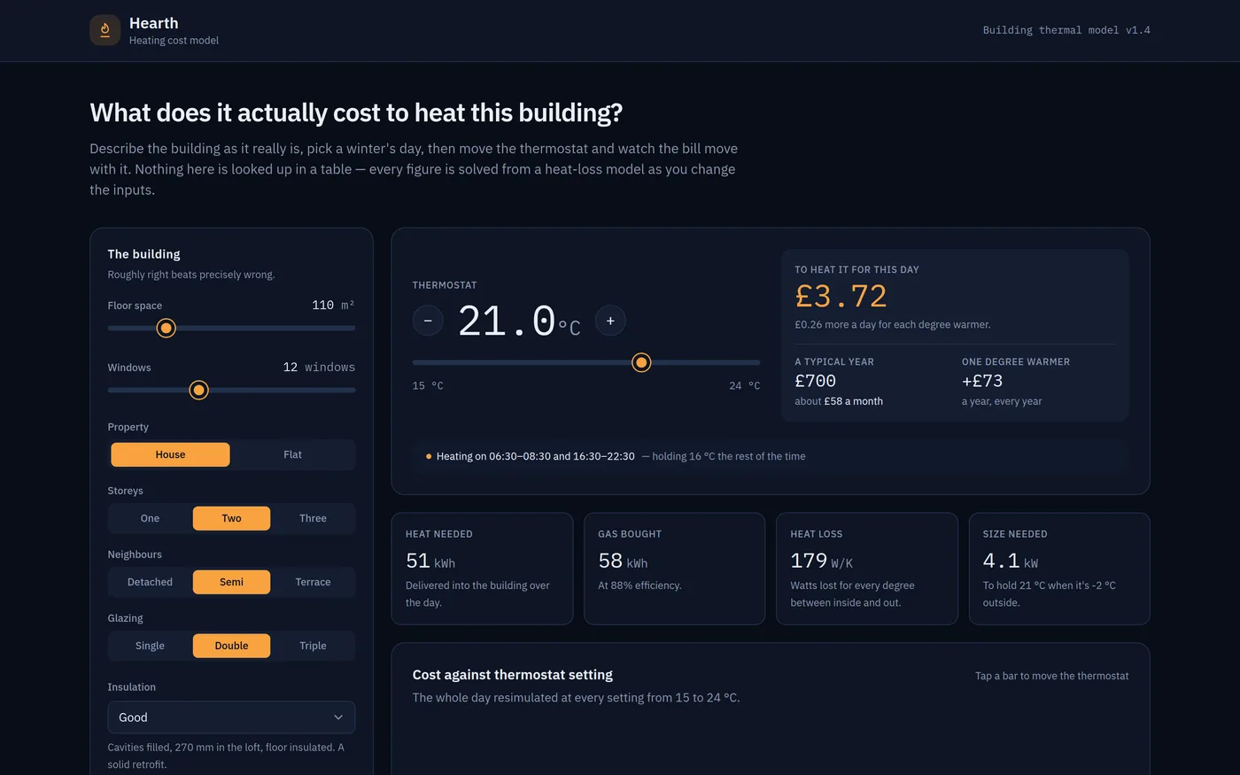Click the 15 °C slider minimum label
Image resolution: width=1240 pixels, height=775 pixels.
428,386
